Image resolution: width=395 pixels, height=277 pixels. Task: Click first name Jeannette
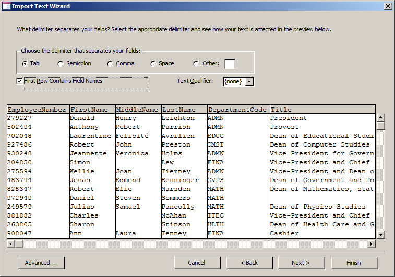click(88, 153)
